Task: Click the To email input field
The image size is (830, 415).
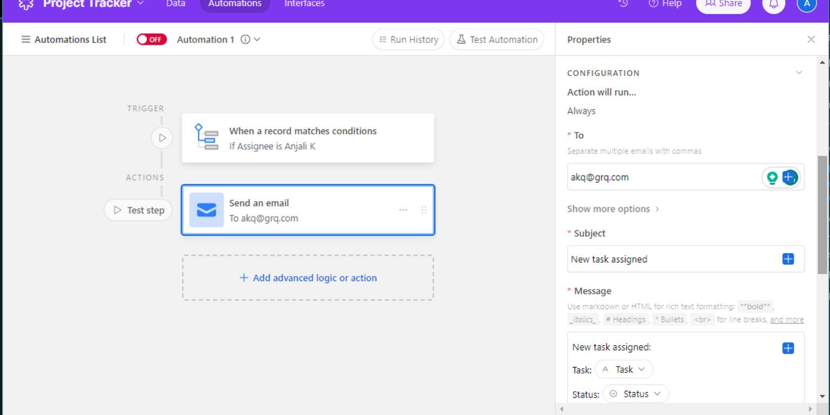Action: pos(662,177)
